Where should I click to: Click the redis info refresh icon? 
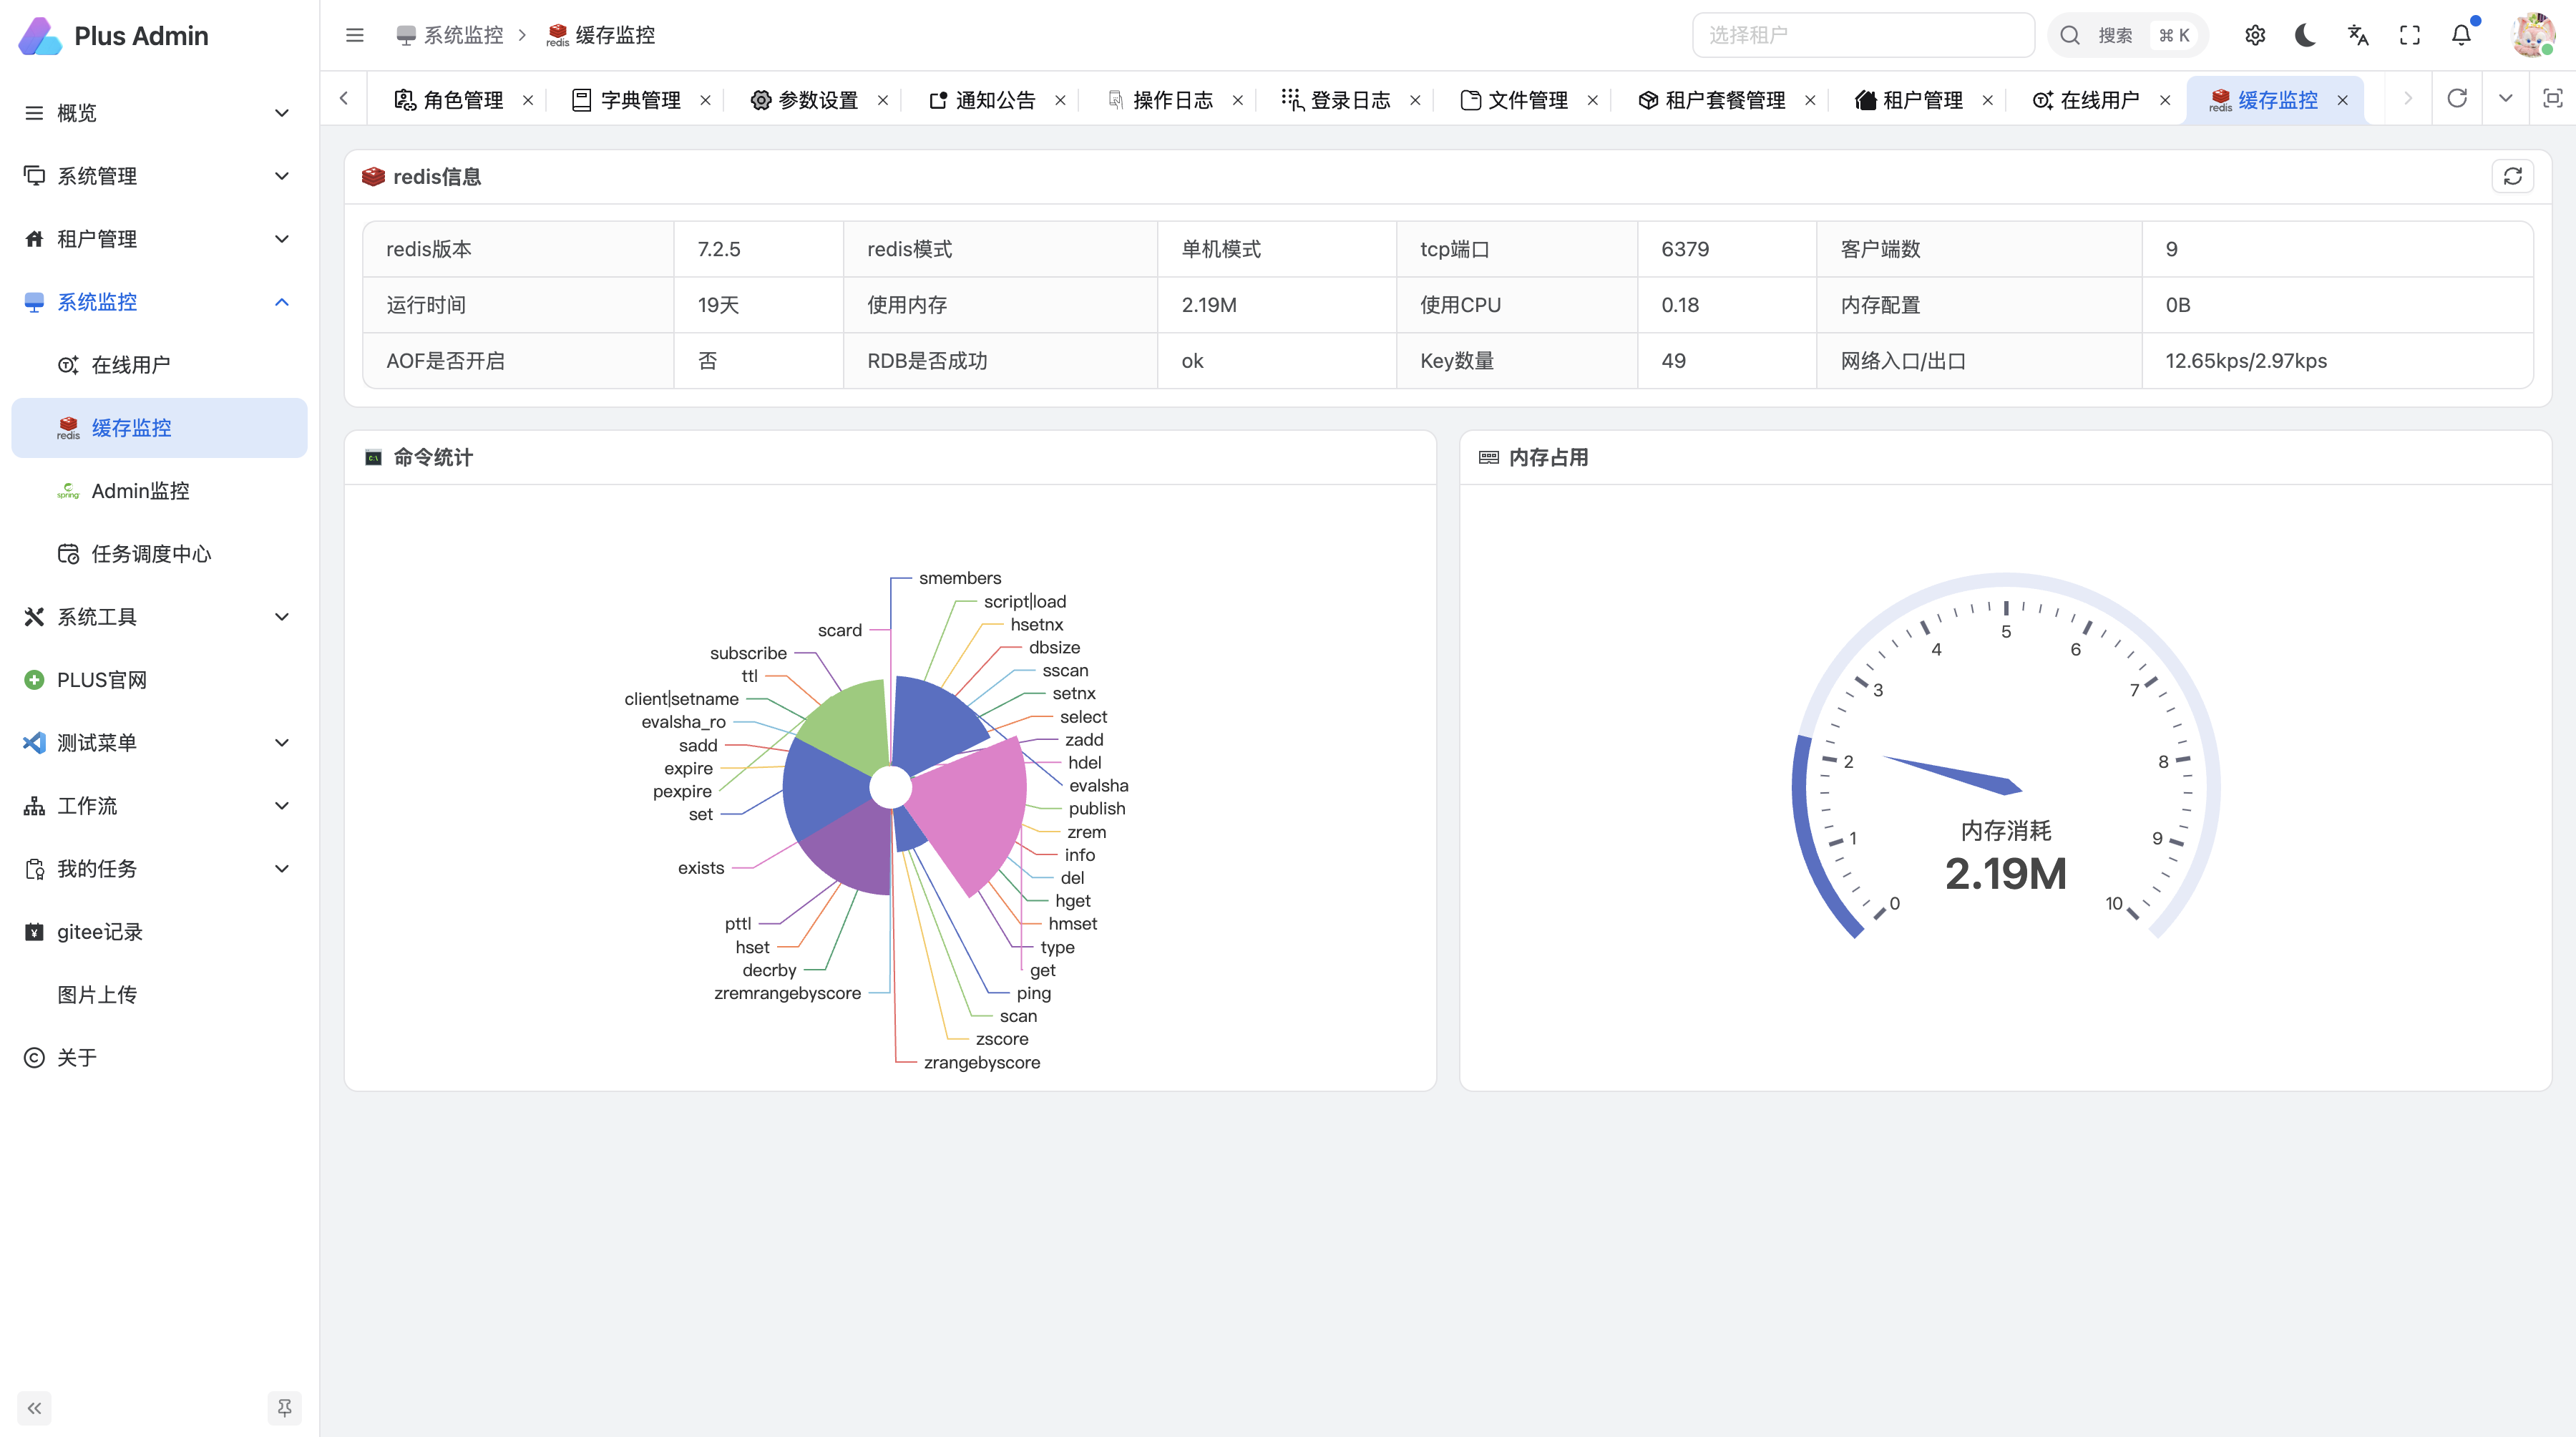[x=2512, y=177]
